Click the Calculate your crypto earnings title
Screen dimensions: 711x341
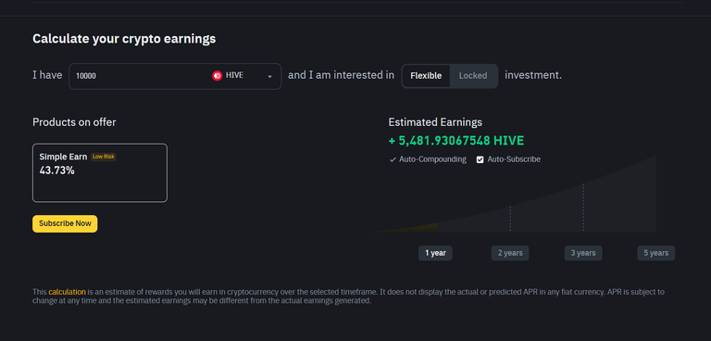point(124,39)
